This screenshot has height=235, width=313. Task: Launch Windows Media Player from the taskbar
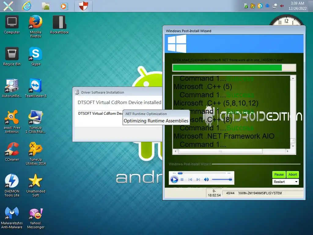(x=64, y=6)
